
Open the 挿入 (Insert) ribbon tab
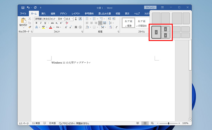44,13
